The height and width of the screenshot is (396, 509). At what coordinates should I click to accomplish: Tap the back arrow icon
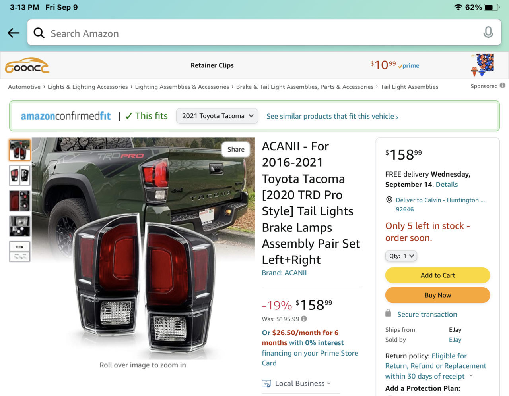(x=14, y=33)
